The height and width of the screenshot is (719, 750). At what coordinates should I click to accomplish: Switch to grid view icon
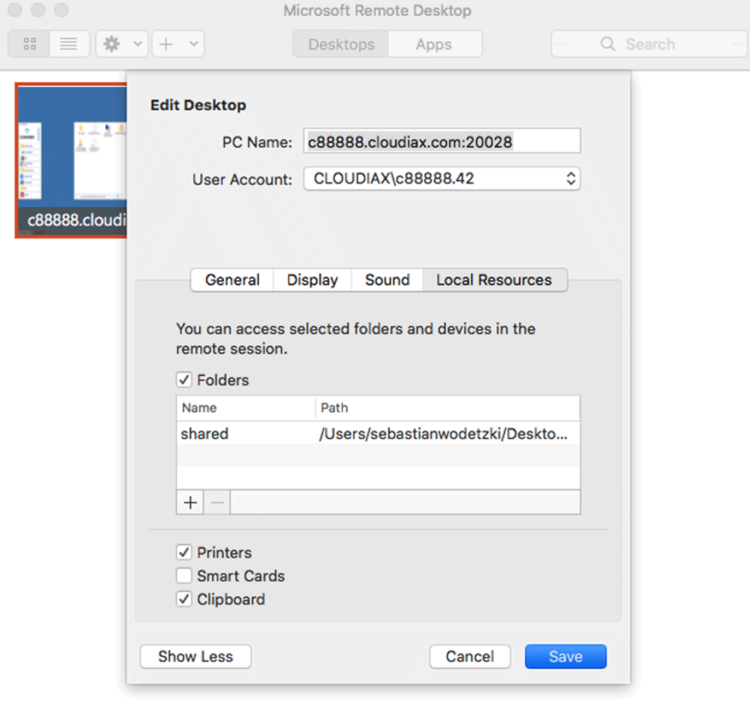[x=29, y=44]
